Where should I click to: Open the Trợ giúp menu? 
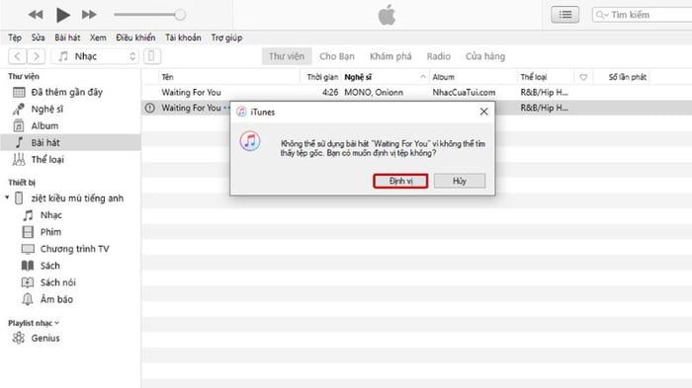(226, 38)
